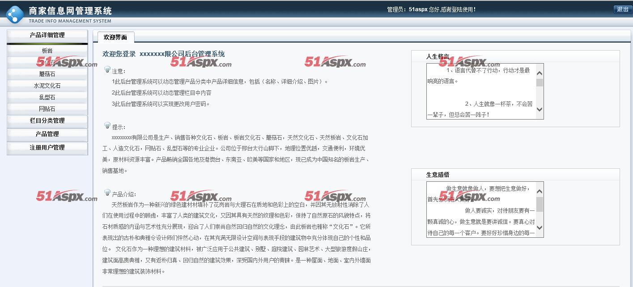Click the bubble icon beside 提示 heading
633x287 pixels.
click(106, 125)
